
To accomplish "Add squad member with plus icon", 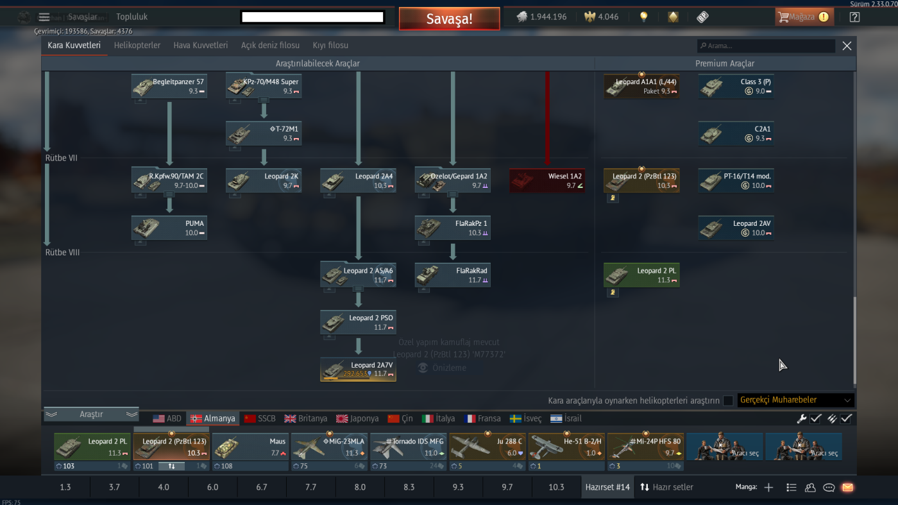I will click(x=768, y=488).
